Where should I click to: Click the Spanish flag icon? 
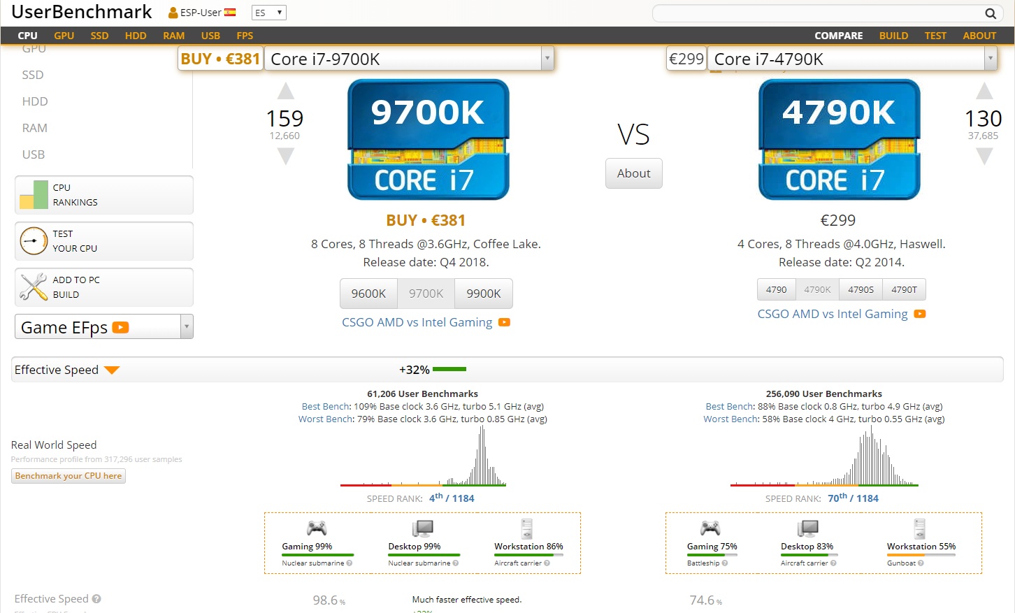click(230, 12)
